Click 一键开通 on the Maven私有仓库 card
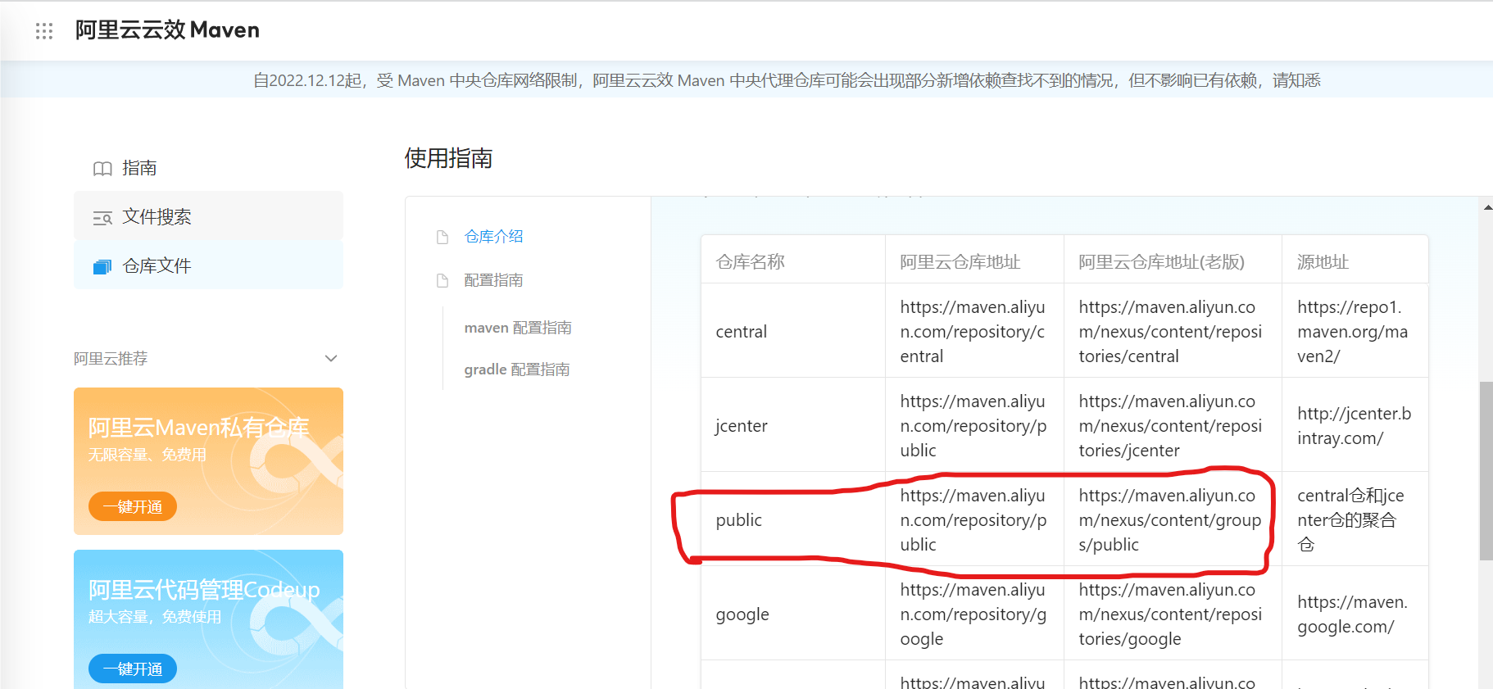1493x689 pixels. [133, 507]
